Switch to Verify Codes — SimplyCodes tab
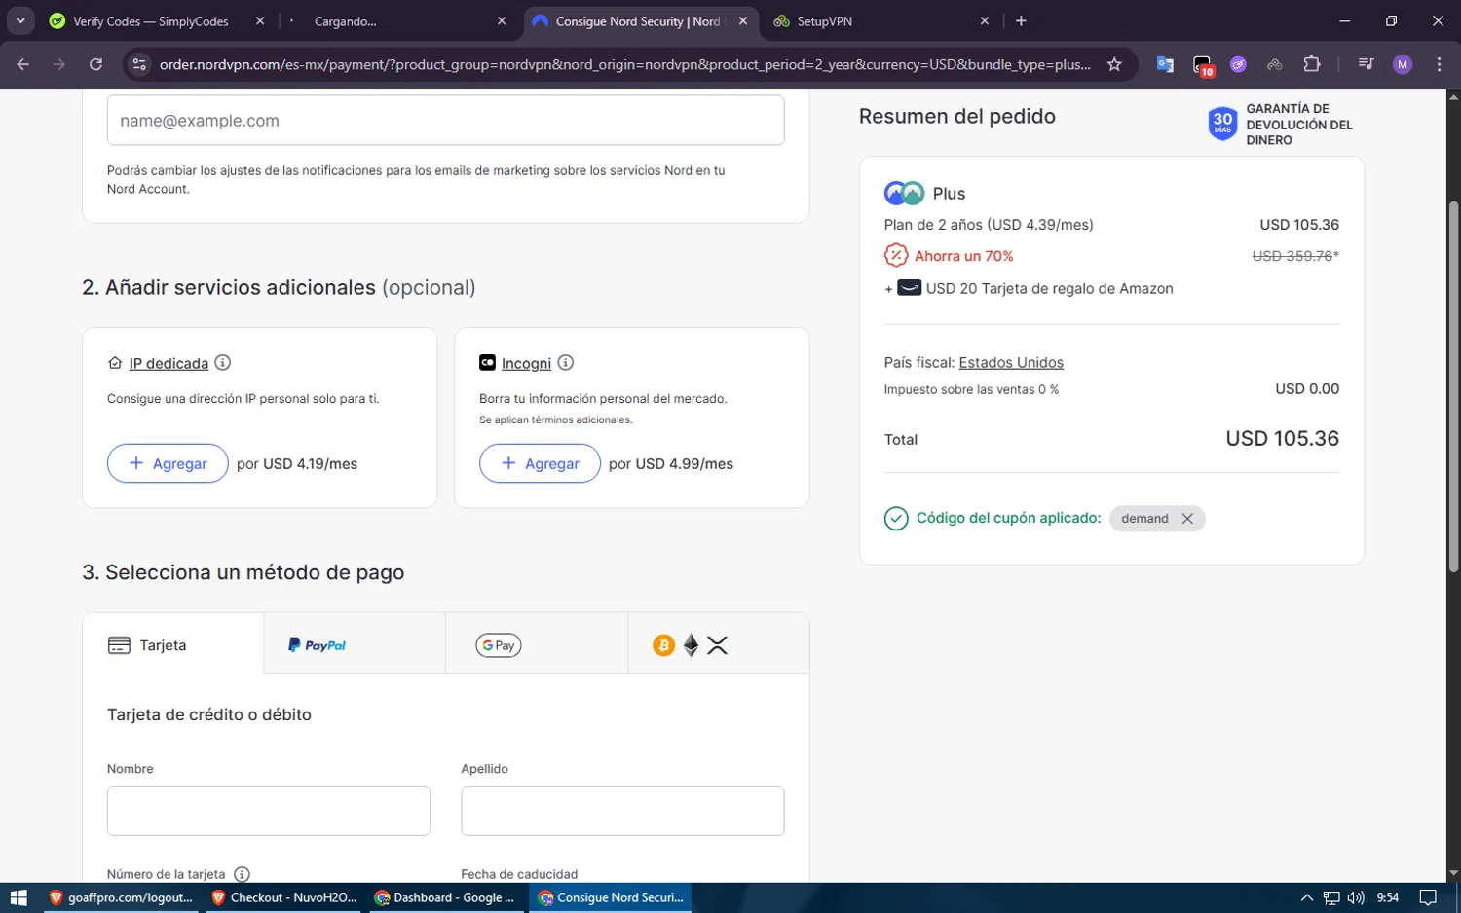Image resolution: width=1461 pixels, height=913 pixels. 150,21
